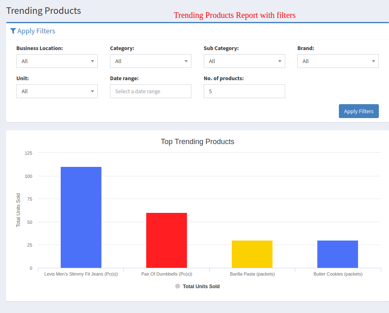This screenshot has height=313, width=389.
Task: Click the Date range input field
Action: coord(151,91)
